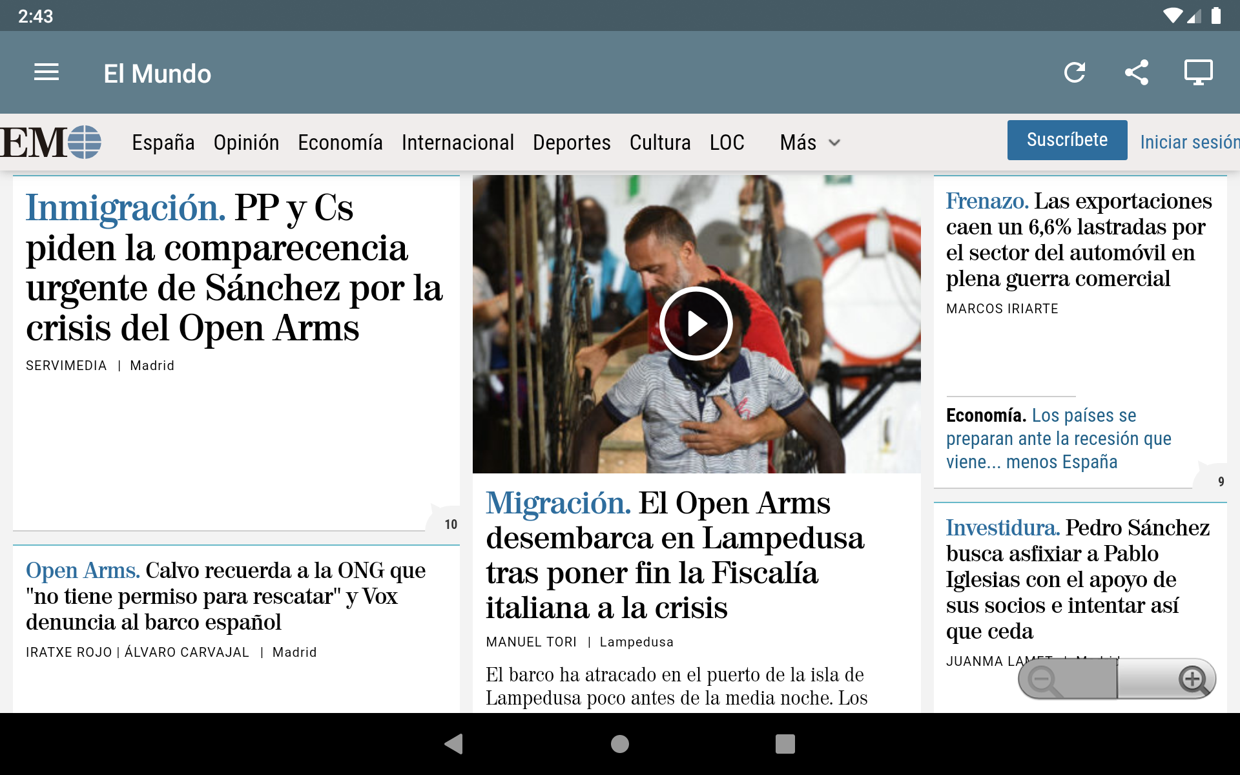The image size is (1240, 775).
Task: Expand the Más dropdown menu
Action: 810,142
